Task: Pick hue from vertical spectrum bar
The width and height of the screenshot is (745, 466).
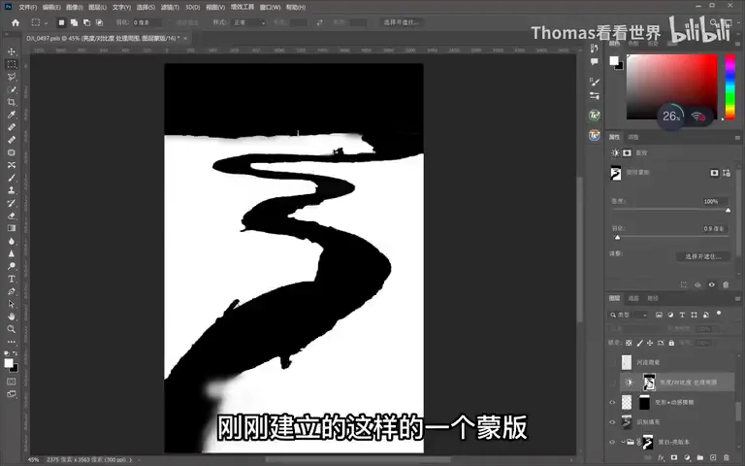Action: coord(730,85)
